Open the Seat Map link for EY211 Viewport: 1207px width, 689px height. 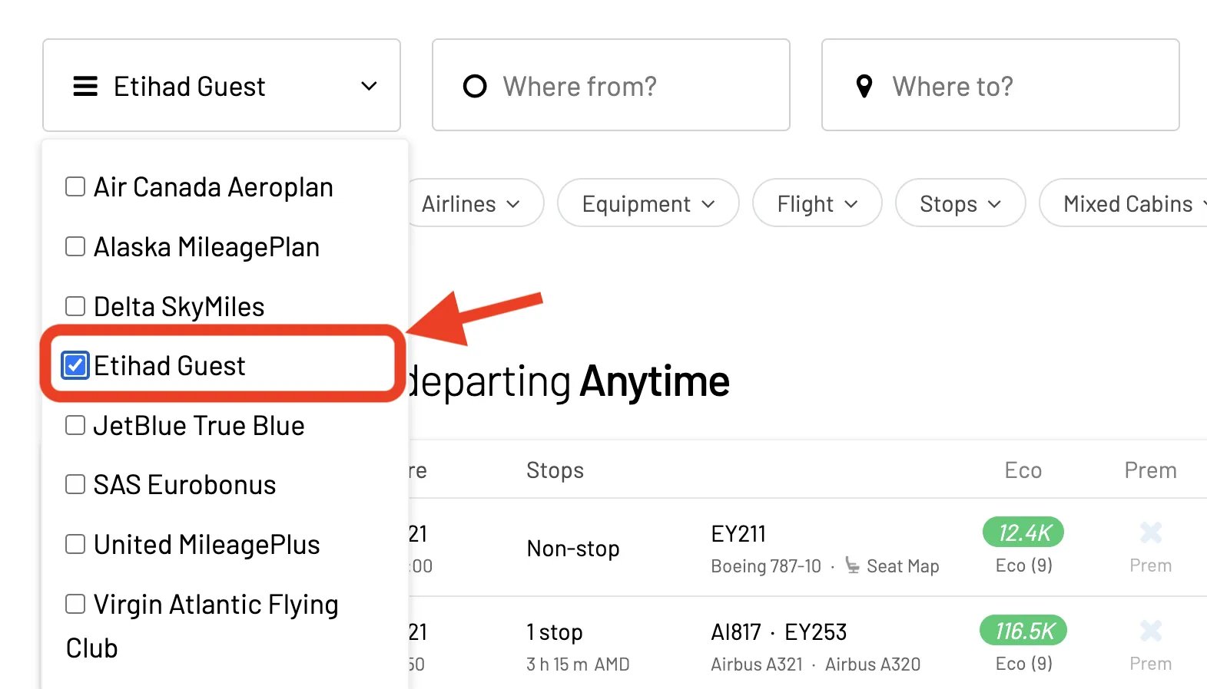tap(902, 566)
